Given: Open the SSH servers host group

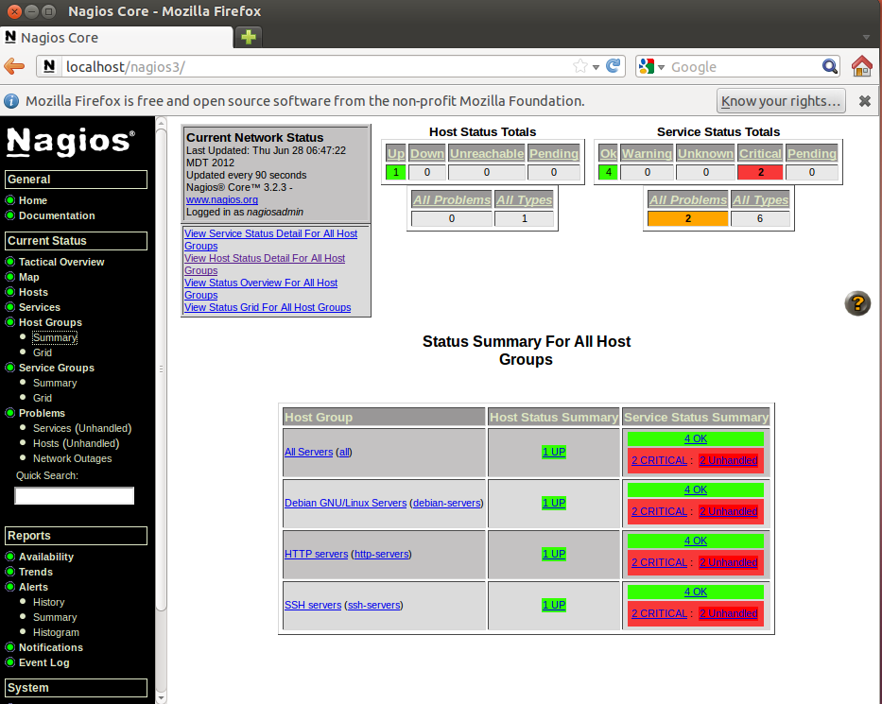Looking at the screenshot, I should [313, 606].
